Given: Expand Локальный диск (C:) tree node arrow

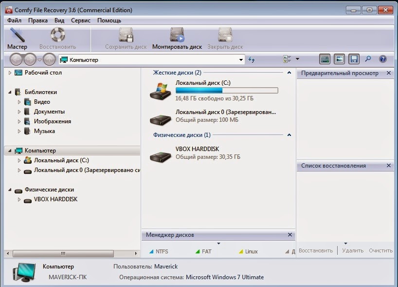Looking at the screenshot, I should tap(19, 160).
